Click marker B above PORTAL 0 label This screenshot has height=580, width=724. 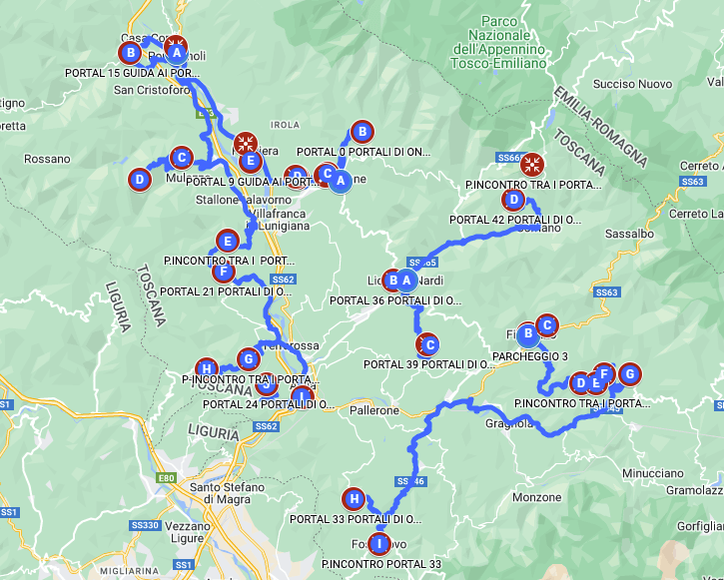pos(362,132)
